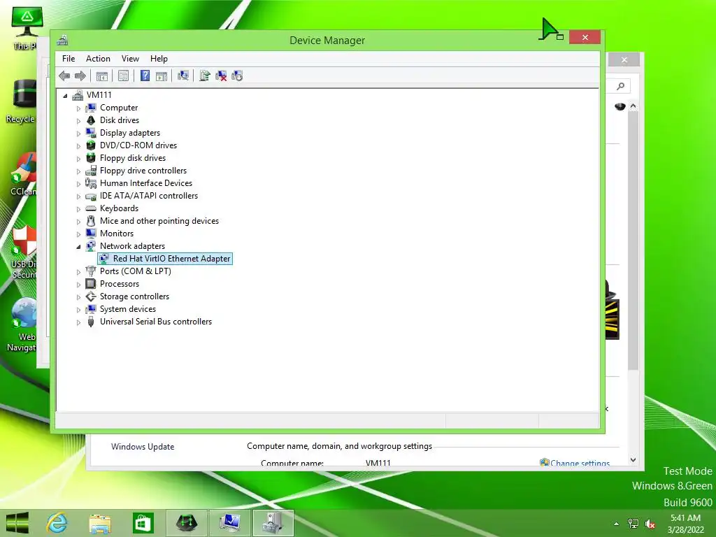Toggle the Show/Hide Console Tree toolbar icon
Image resolution: width=716 pixels, height=537 pixels.
tap(102, 76)
